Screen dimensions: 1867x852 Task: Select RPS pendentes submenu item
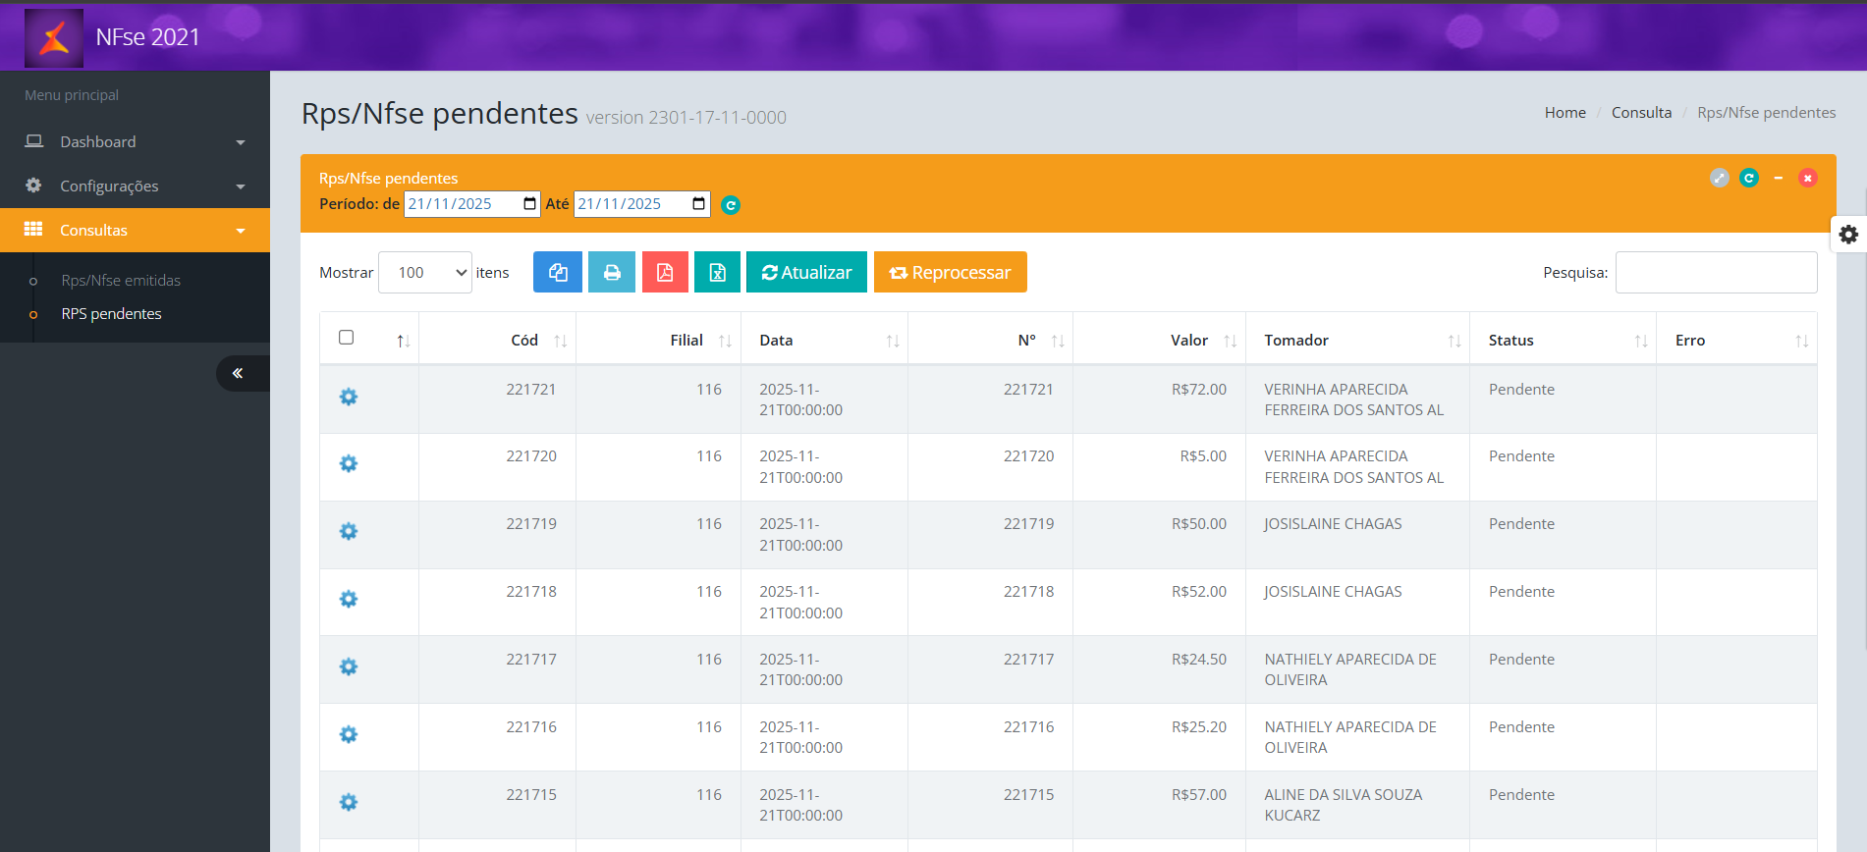point(111,314)
